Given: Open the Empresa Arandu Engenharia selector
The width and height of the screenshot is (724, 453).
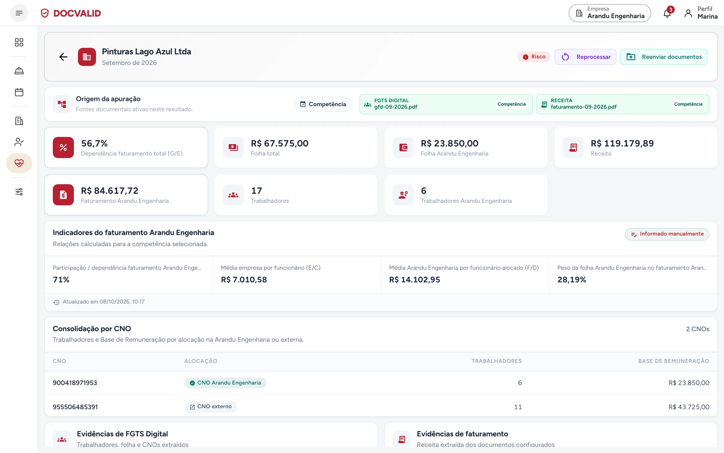Looking at the screenshot, I should coord(610,13).
